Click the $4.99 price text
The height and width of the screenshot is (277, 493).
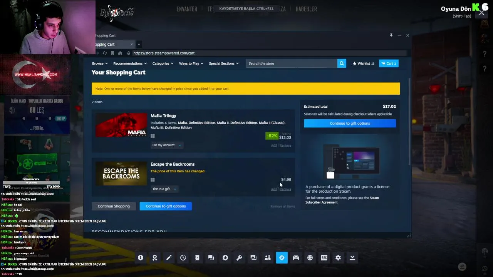tap(286, 180)
